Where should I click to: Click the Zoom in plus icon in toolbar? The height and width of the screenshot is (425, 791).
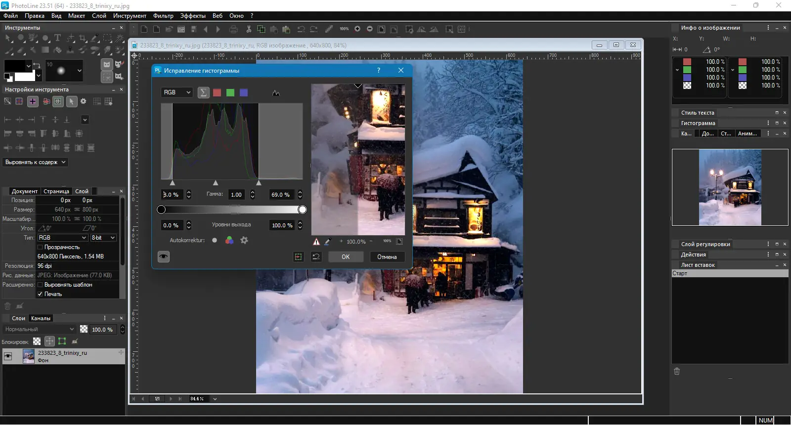click(357, 29)
